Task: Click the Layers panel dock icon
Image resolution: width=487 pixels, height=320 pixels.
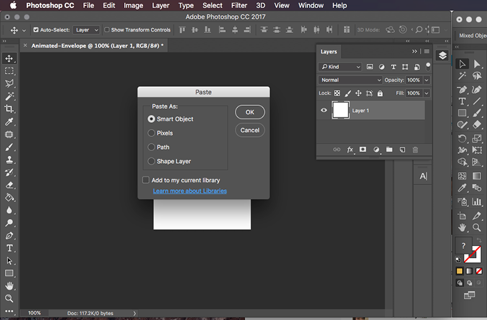Action: pyautogui.click(x=443, y=55)
